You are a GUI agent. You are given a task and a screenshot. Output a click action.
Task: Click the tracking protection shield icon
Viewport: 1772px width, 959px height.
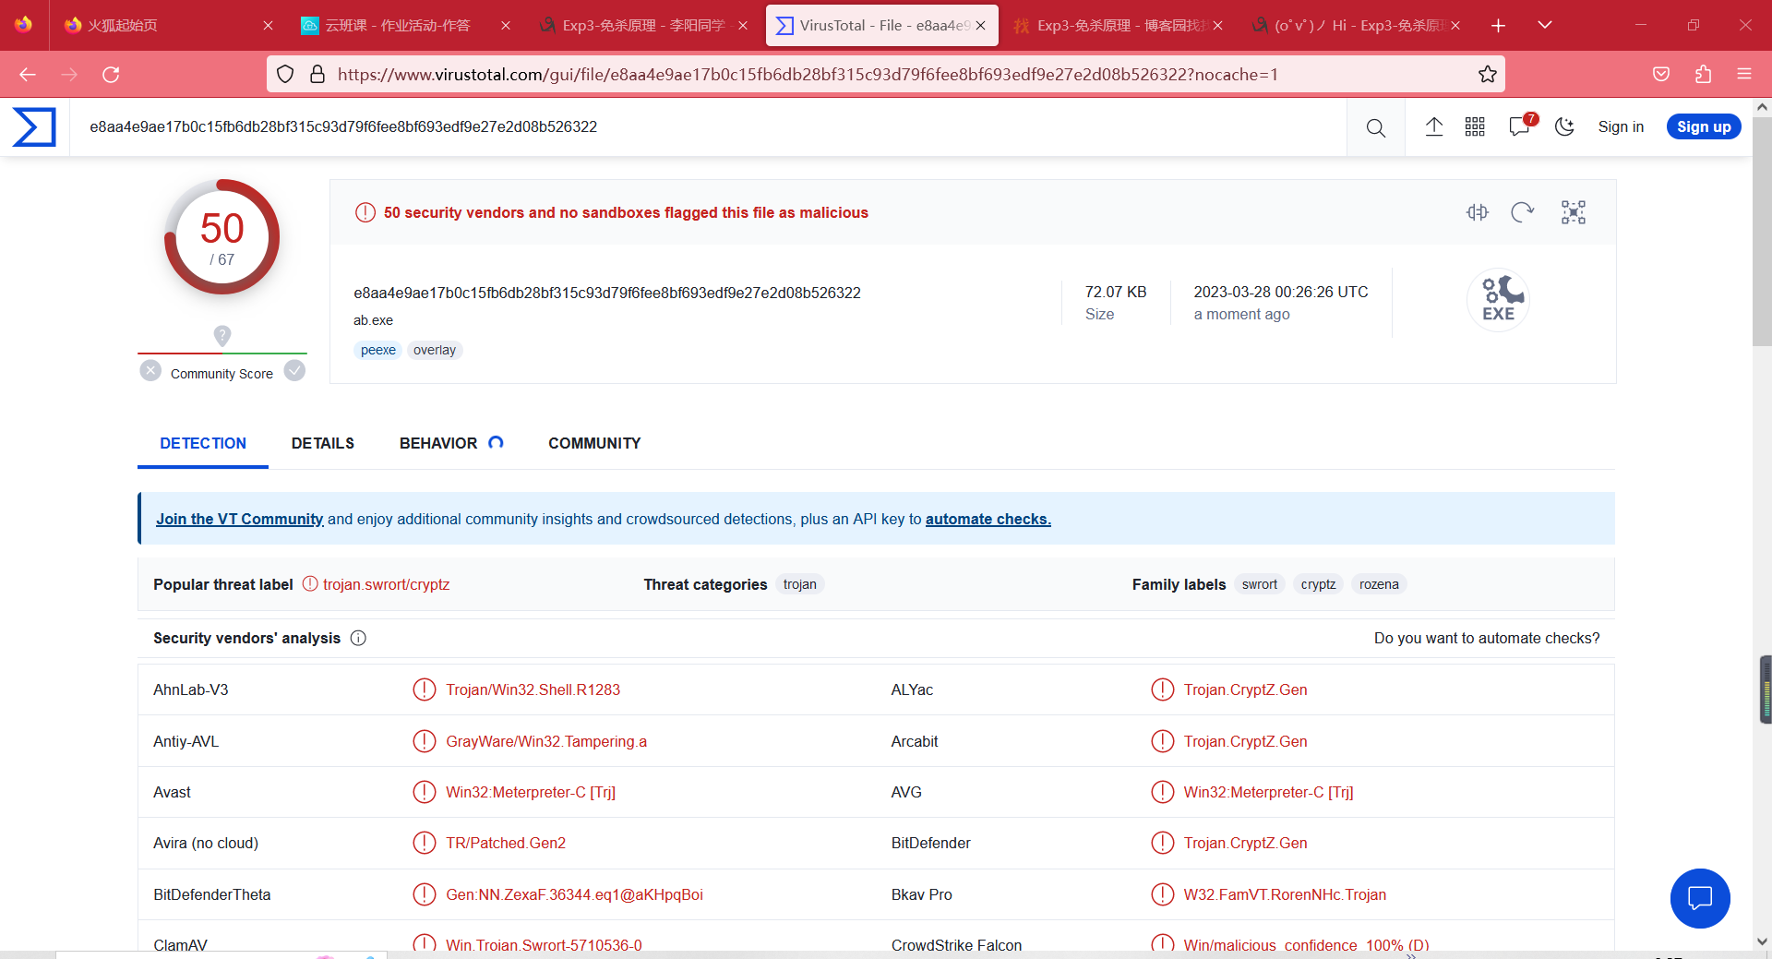point(285,74)
